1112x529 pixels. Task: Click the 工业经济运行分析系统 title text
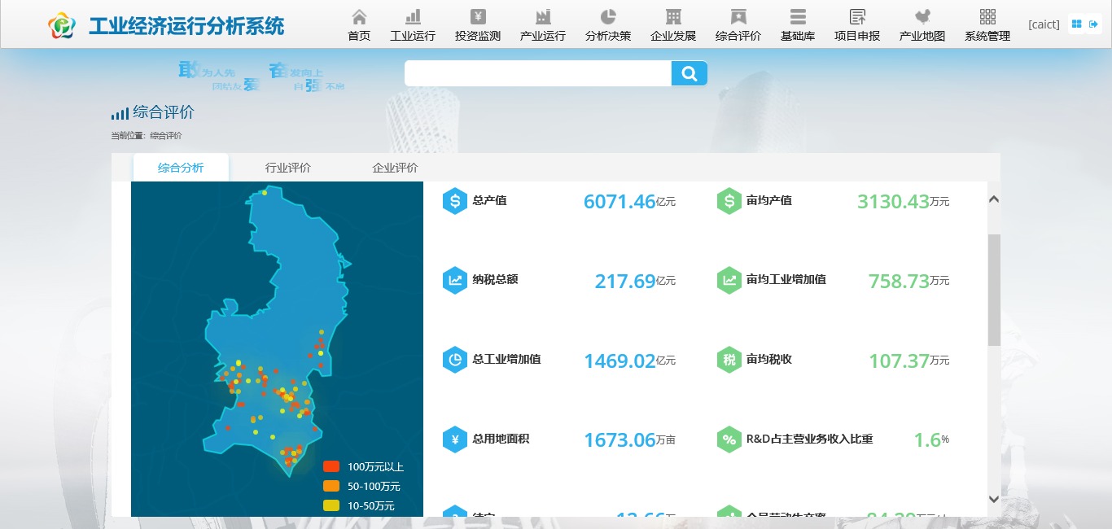pos(186,27)
